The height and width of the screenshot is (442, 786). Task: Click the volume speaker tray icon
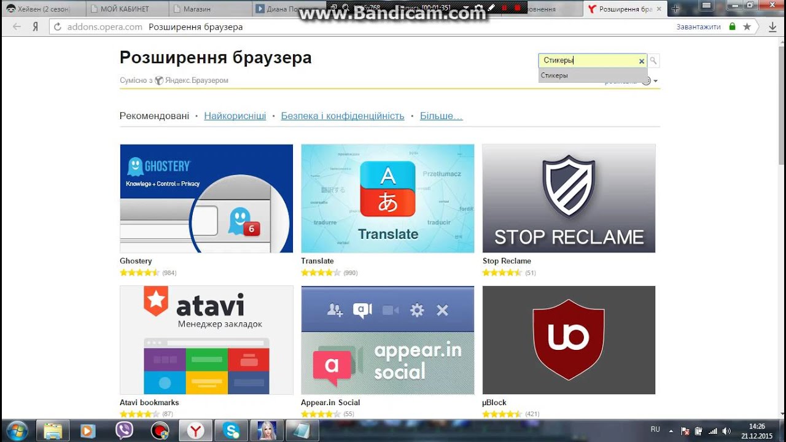(x=727, y=431)
